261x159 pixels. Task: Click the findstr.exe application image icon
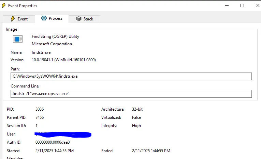click(x=18, y=39)
